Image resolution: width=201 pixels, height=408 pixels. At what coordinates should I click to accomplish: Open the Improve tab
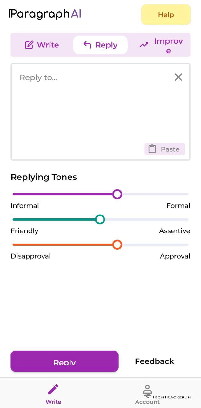coord(161,45)
